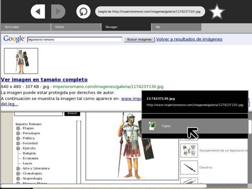Expand the Cronologías tree node
The width and height of the screenshot is (252, 189).
click(18, 174)
